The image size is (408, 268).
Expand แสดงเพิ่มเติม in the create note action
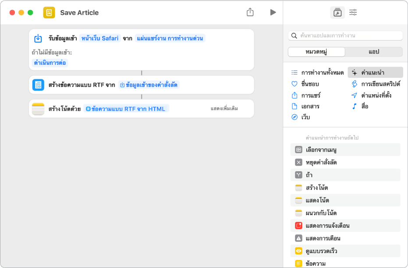[224, 109]
